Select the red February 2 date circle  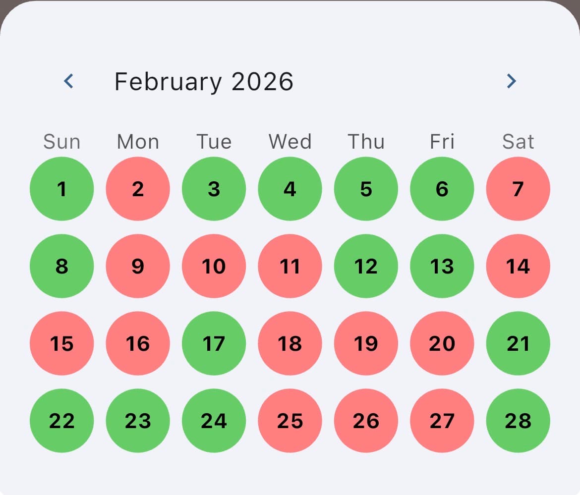[137, 188]
